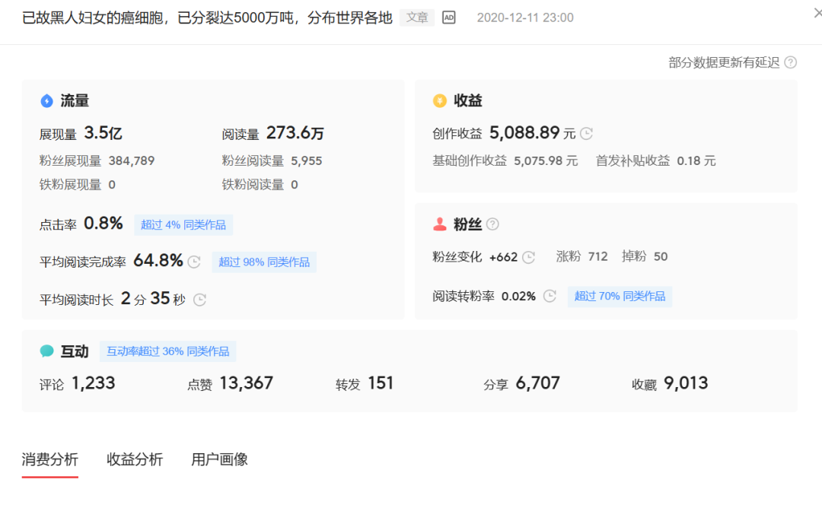Viewport: 822px width, 527px height.
Task: Click clock icon after 平均阅读时长 value
Action: click(199, 299)
